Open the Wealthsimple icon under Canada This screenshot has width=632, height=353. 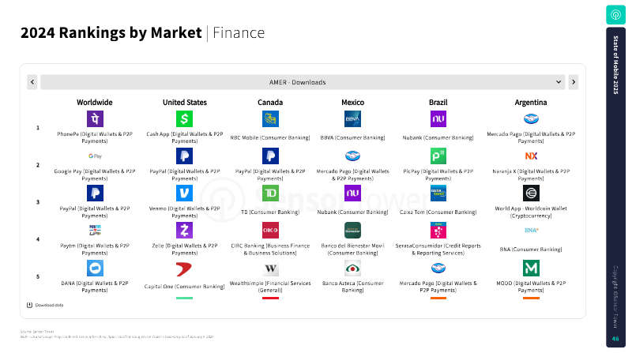coord(270,268)
